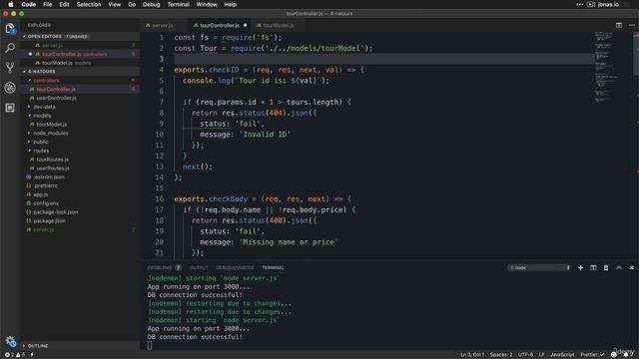Open .eslintrc.json in file tree
The height and width of the screenshot is (359, 639).
[49, 178]
